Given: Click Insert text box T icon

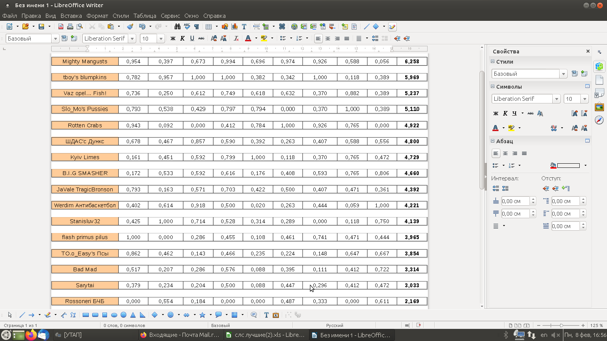Looking at the screenshot, I should pos(244,27).
